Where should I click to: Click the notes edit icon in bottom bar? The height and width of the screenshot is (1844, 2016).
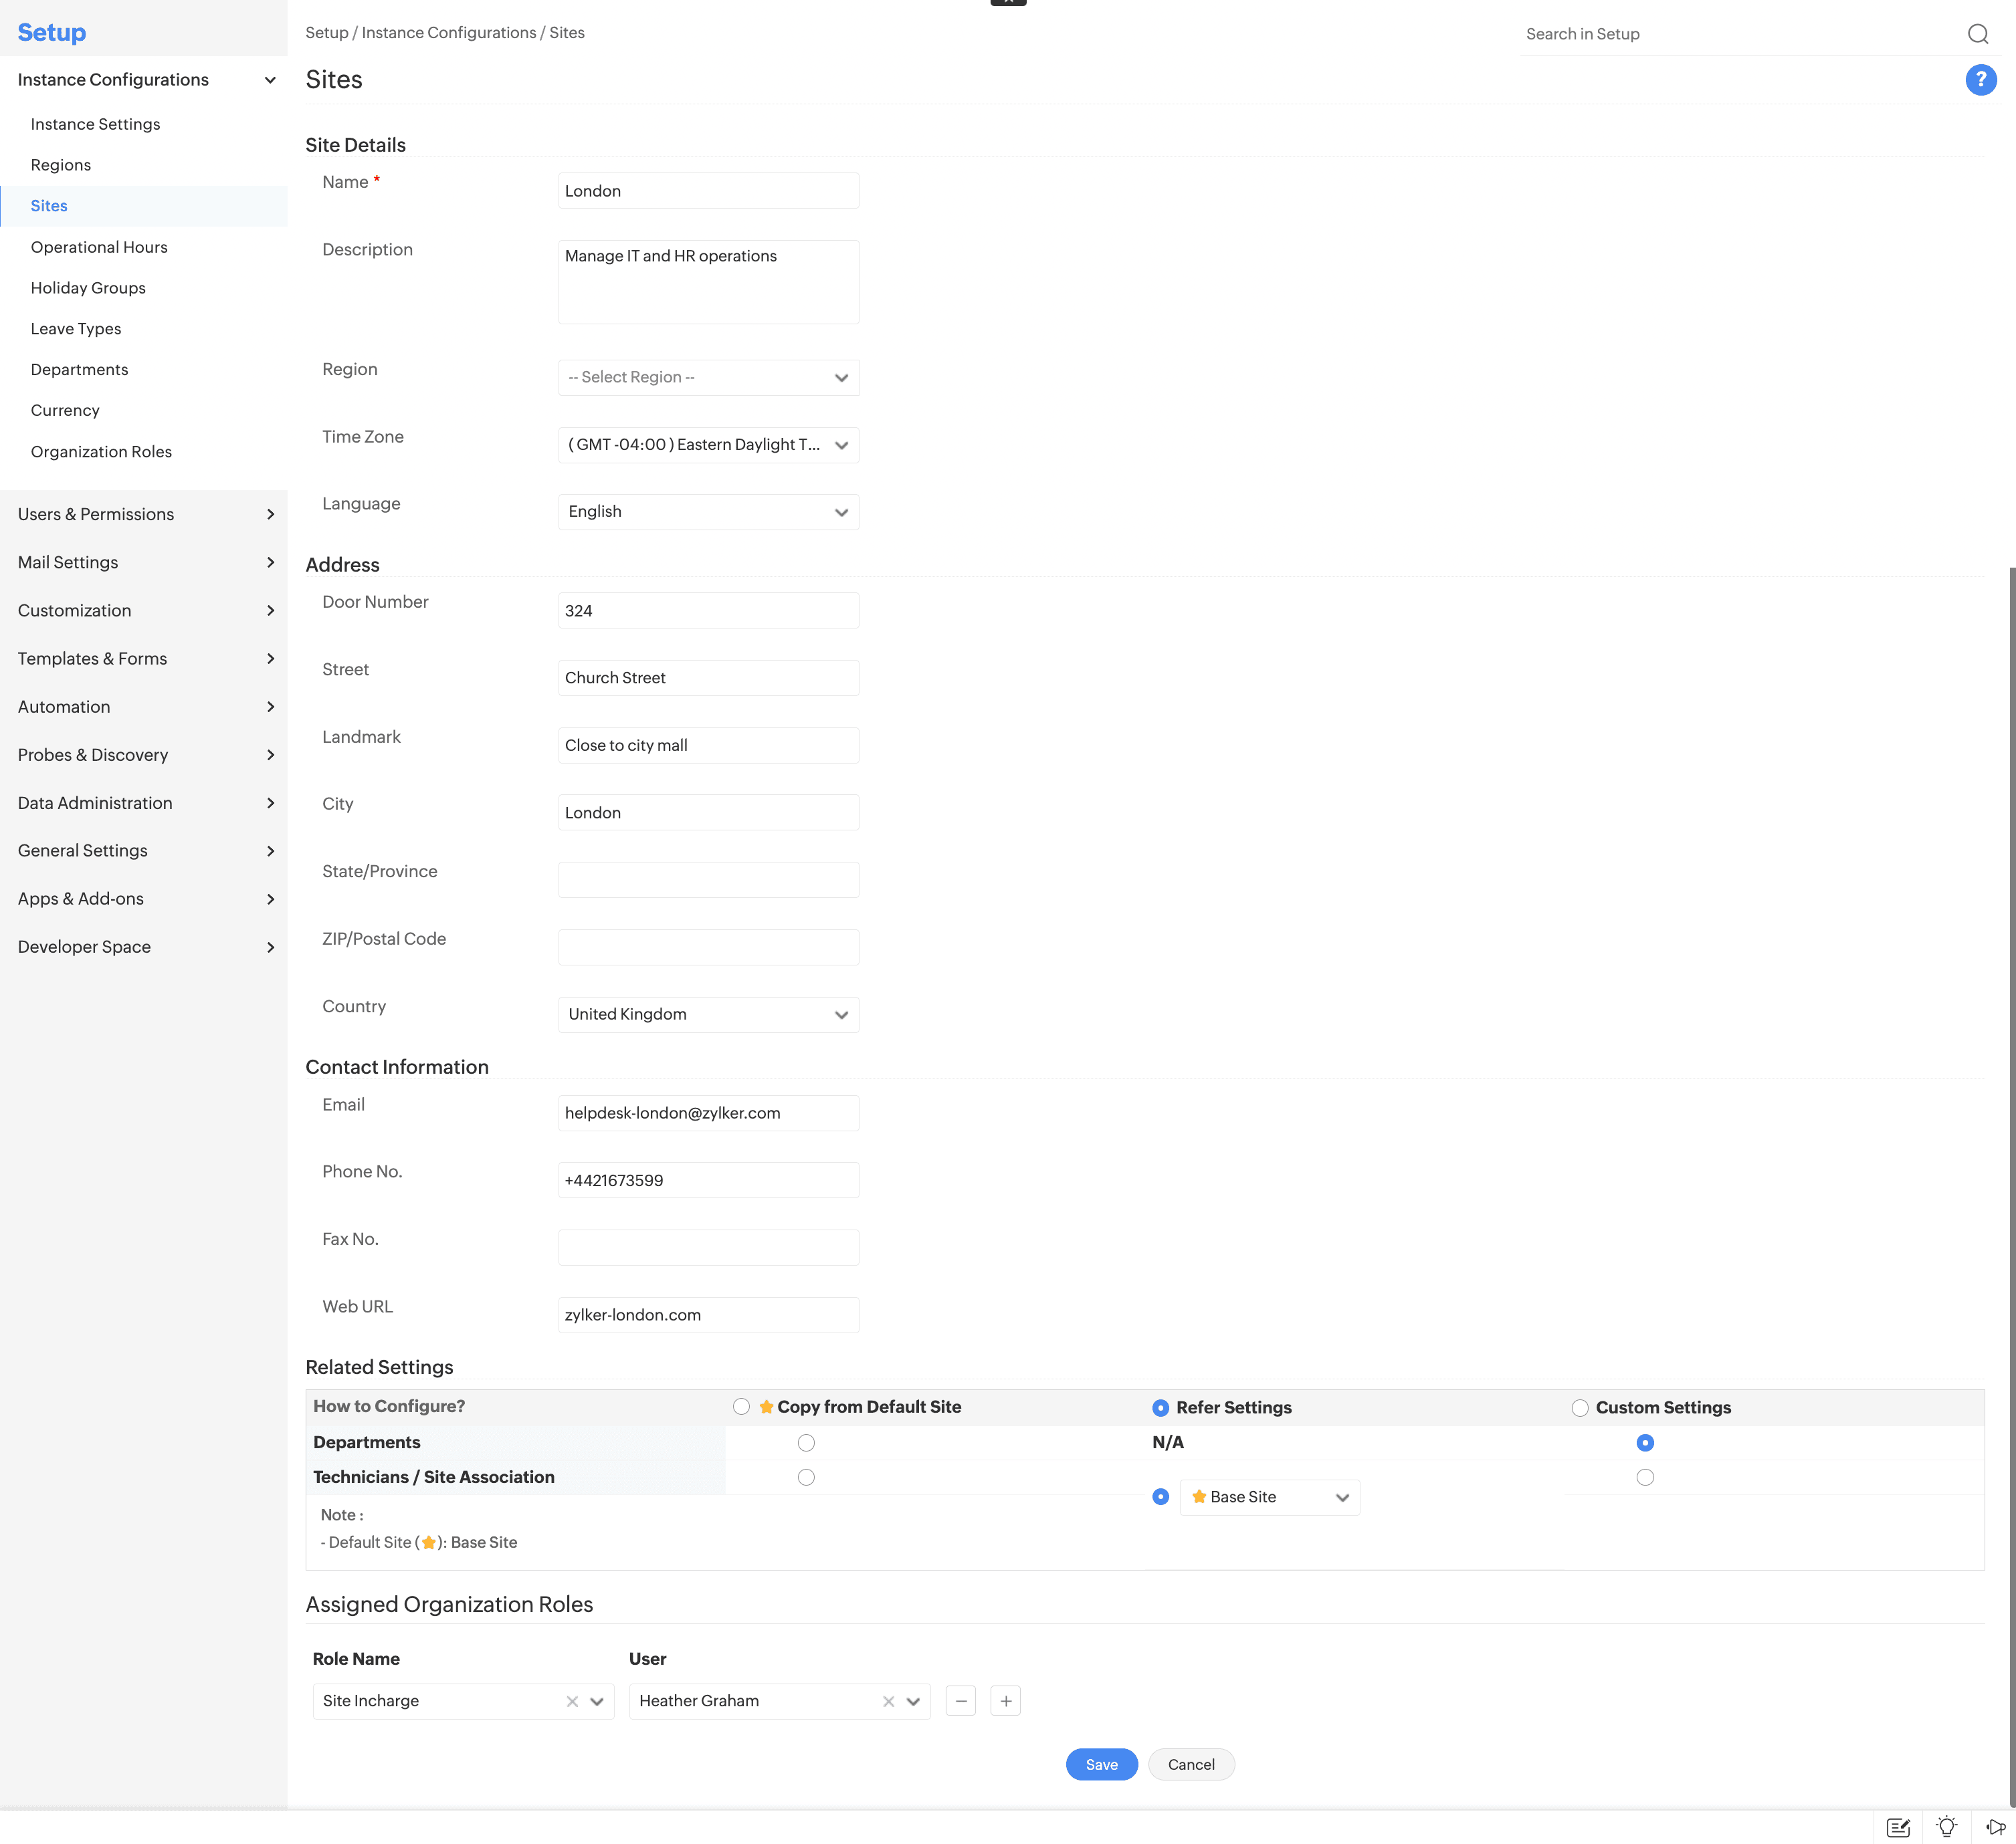pyautogui.click(x=1897, y=1827)
